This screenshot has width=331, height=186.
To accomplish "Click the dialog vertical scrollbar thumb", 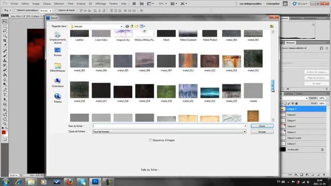I will pos(273,86).
